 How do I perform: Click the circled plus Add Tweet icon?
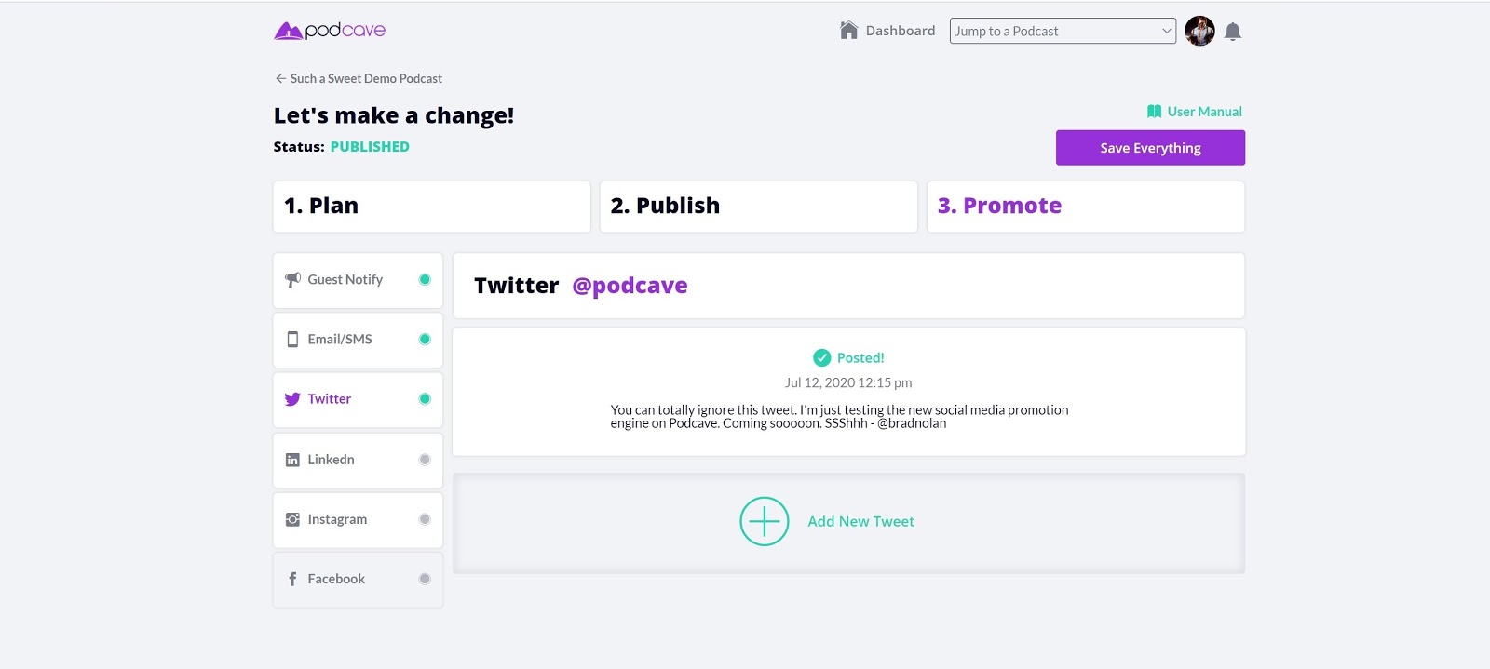point(765,521)
